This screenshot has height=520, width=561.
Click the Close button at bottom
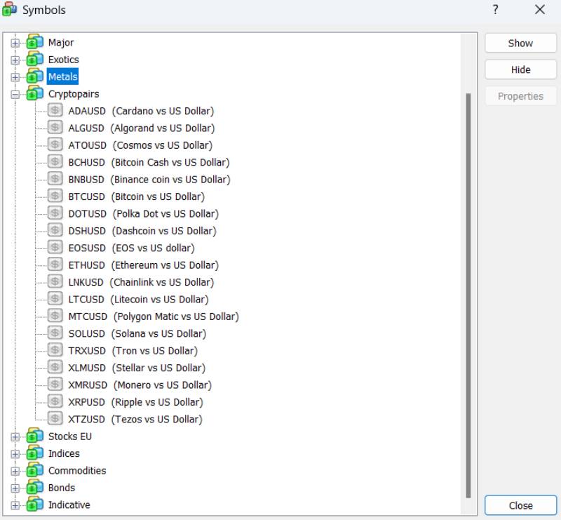pos(520,505)
